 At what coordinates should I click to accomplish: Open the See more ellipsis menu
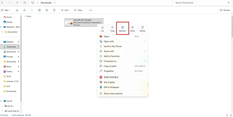(x=91, y=10)
